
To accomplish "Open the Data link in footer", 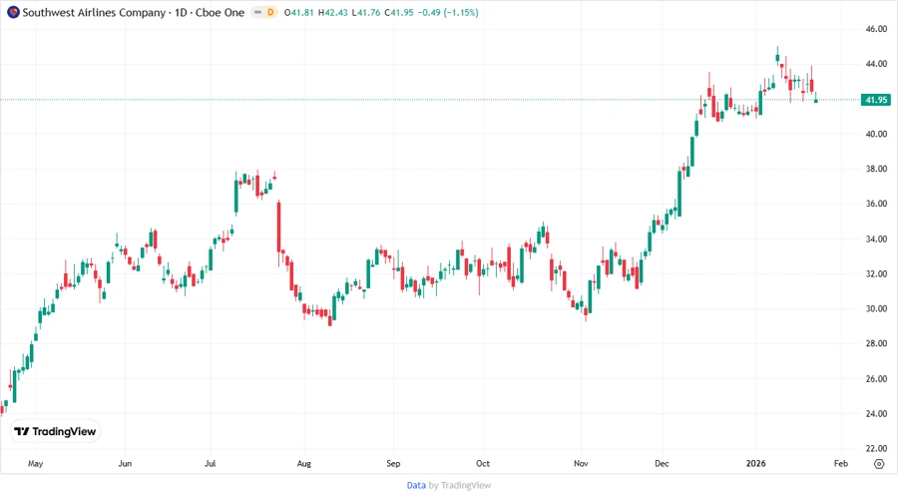I will [x=416, y=485].
